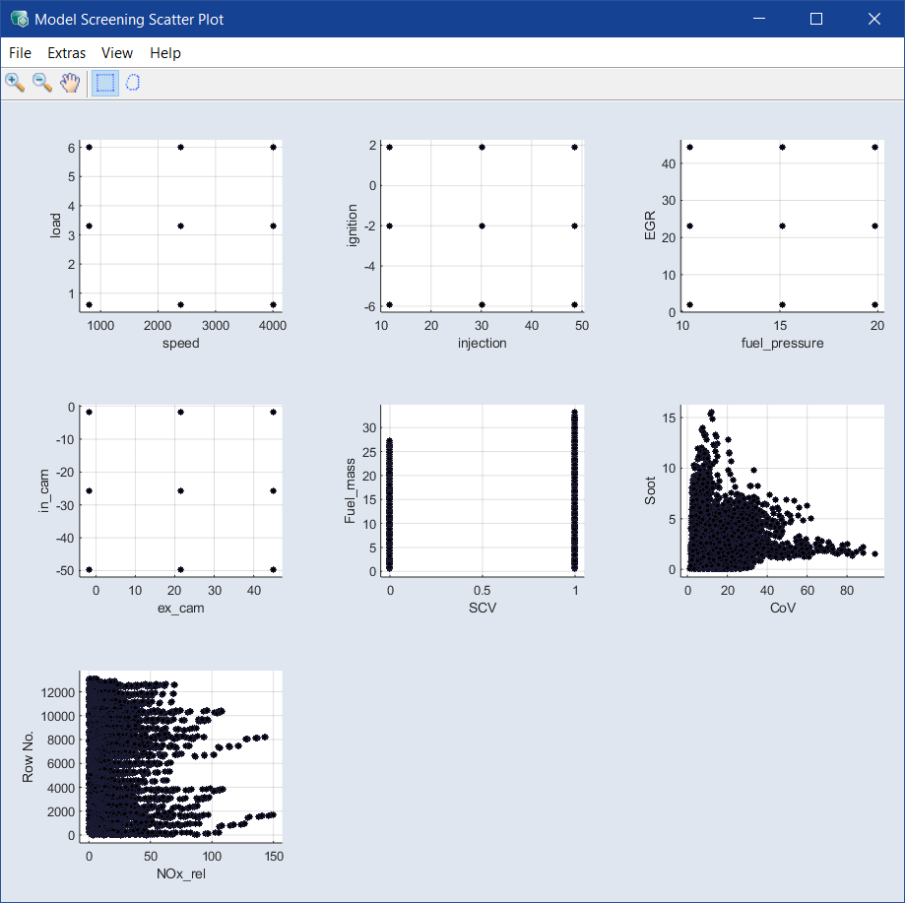Toggle the rectangular selection tool
This screenshot has width=905, height=903.
pyautogui.click(x=104, y=83)
